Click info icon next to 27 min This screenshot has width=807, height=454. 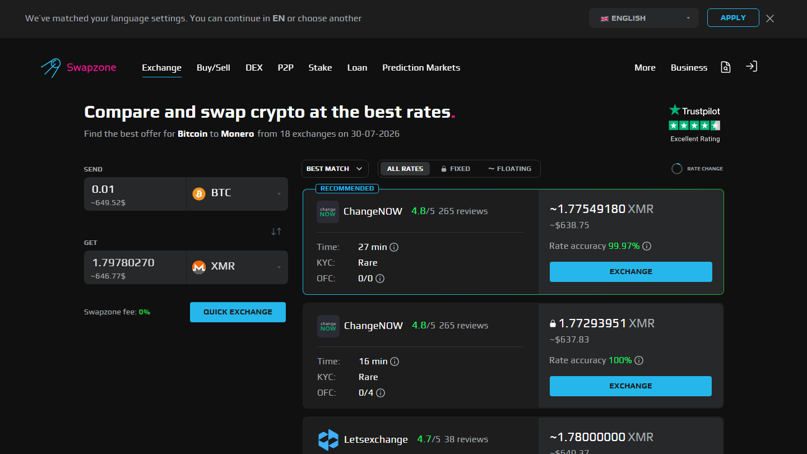[x=394, y=247]
